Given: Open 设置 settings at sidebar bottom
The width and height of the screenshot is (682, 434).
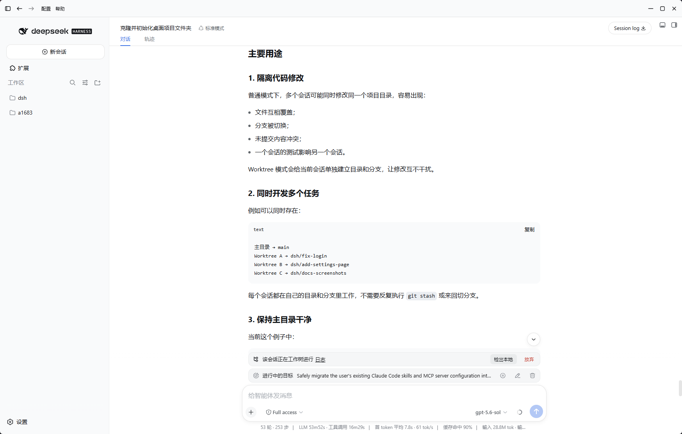Looking at the screenshot, I should (18, 422).
